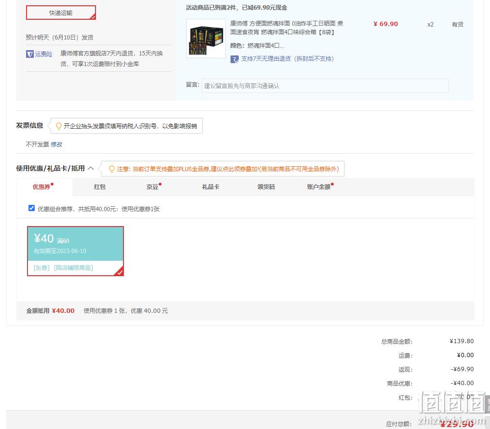Screen dimensions: 490x429
Task: Open the 康师傅 noodle product thumbnail
Action: (x=206, y=39)
